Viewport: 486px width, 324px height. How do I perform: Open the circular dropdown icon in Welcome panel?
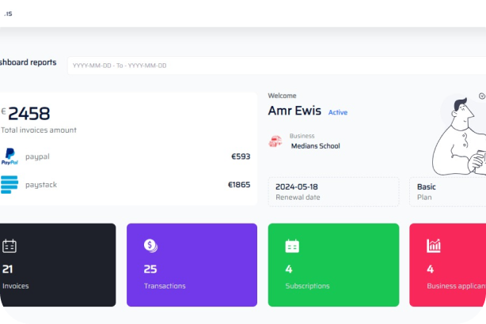click(482, 96)
